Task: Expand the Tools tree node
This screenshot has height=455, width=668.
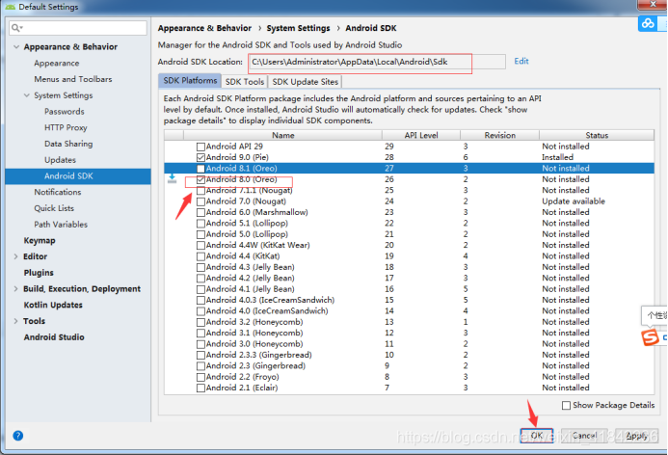Action: [15, 321]
